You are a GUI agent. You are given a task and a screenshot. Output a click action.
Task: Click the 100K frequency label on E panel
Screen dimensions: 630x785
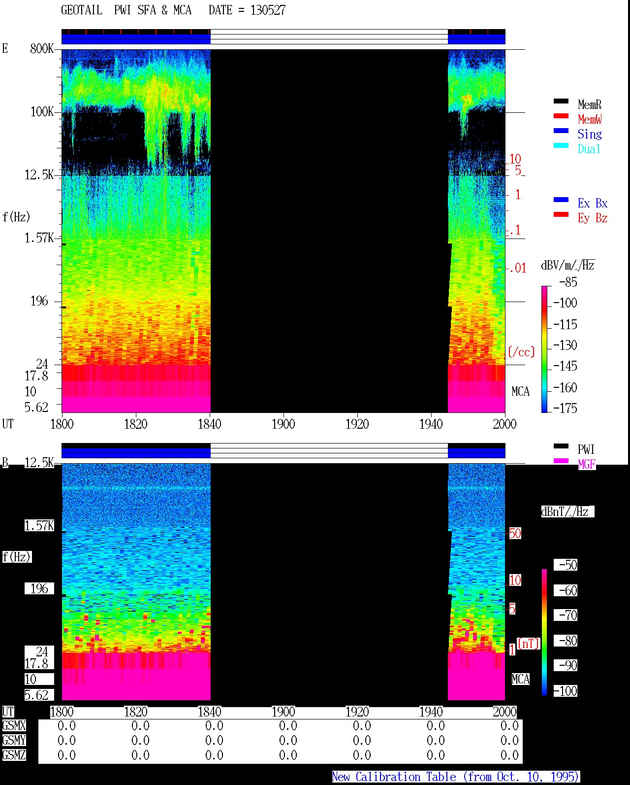tap(42, 112)
